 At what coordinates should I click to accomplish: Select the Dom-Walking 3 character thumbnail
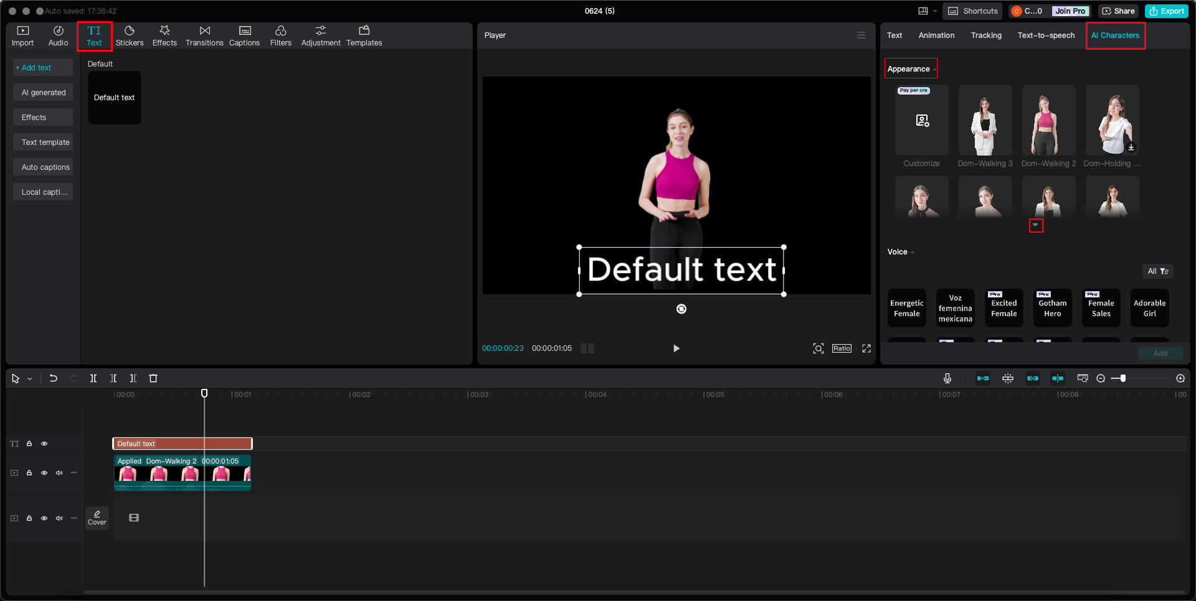point(985,121)
